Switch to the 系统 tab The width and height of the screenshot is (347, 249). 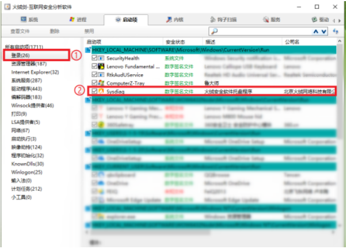29,20
